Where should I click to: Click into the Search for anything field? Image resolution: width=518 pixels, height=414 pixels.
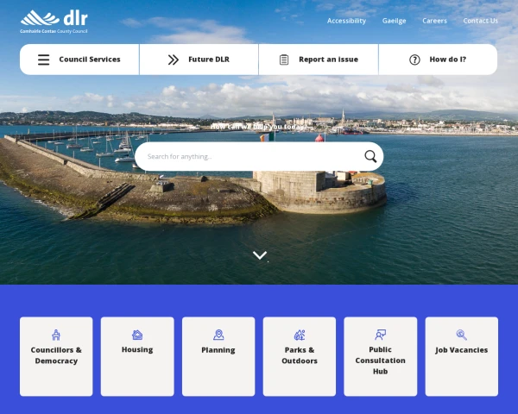pyautogui.click(x=250, y=157)
